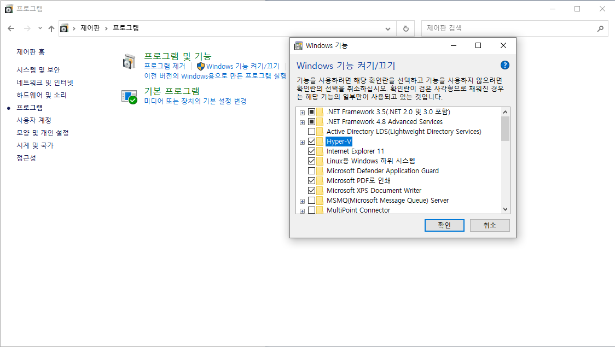This screenshot has width=615, height=347.
Task: Click scroll down arrow in features list
Action: tap(505, 209)
